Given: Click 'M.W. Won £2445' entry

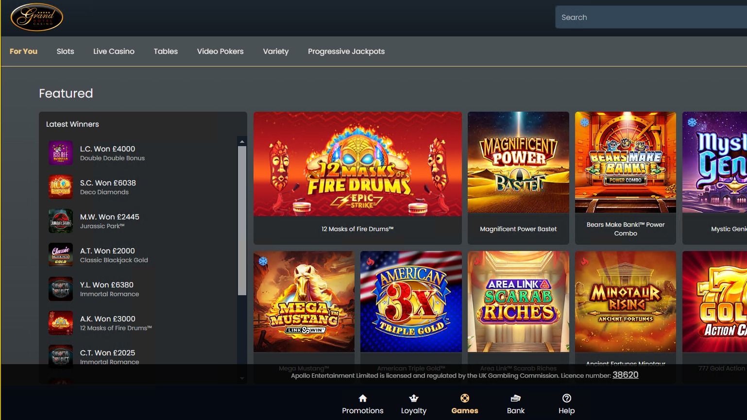Looking at the screenshot, I should [x=109, y=217].
